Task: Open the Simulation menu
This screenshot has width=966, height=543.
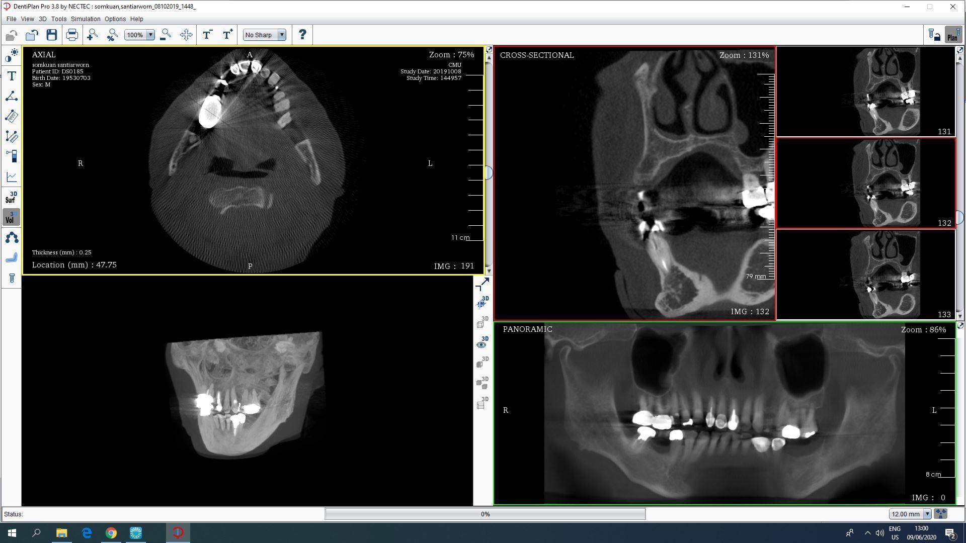Action: click(86, 19)
